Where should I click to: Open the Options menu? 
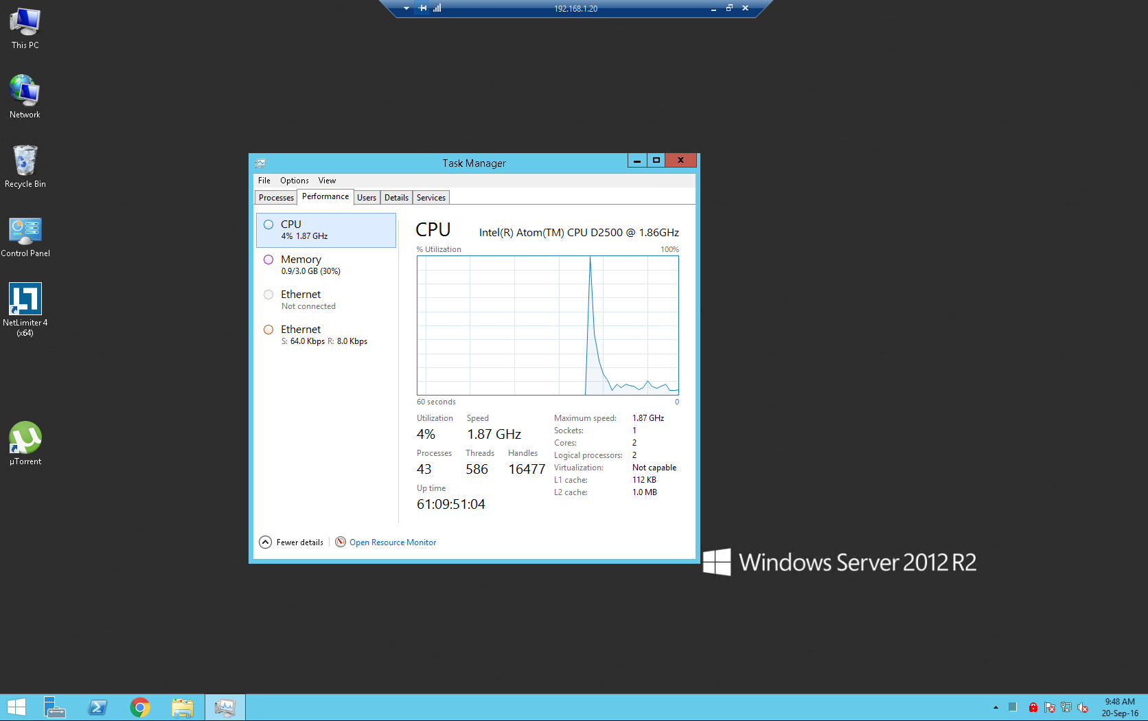(x=295, y=181)
